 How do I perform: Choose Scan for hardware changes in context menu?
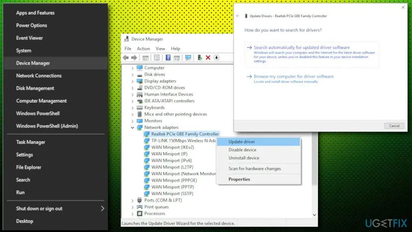click(x=259, y=169)
